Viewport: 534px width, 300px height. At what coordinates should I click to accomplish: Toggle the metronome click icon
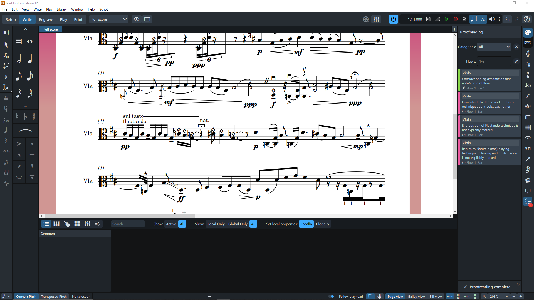point(464,19)
